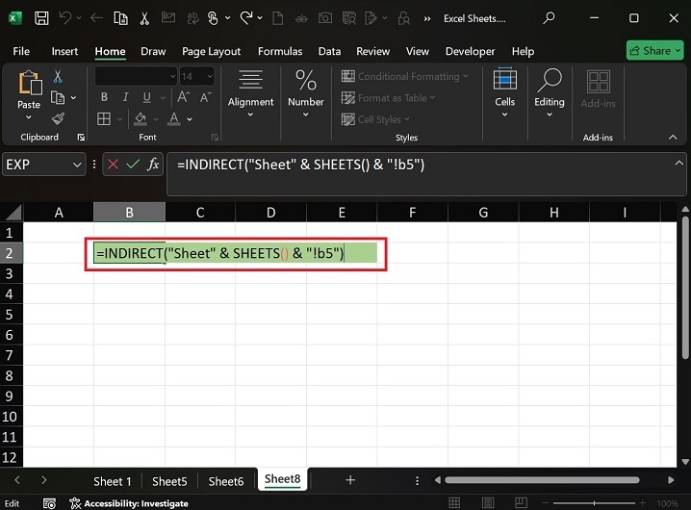The height and width of the screenshot is (510, 691).
Task: Click the zoom slider in the status bar
Action: pyautogui.click(x=596, y=503)
